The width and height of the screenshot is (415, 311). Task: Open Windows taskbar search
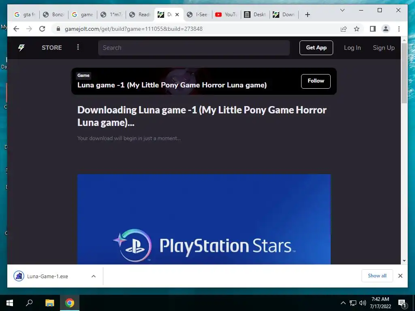(29, 303)
